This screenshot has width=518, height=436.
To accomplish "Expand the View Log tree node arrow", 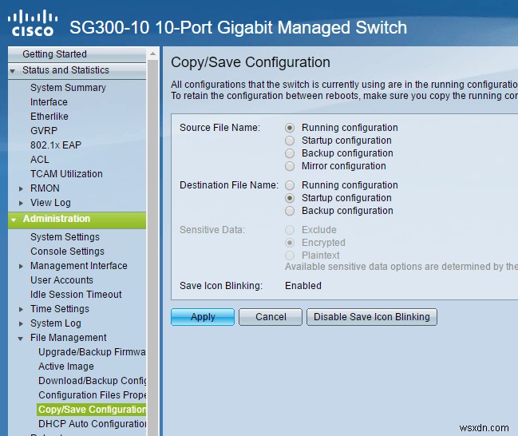I will click(21, 204).
